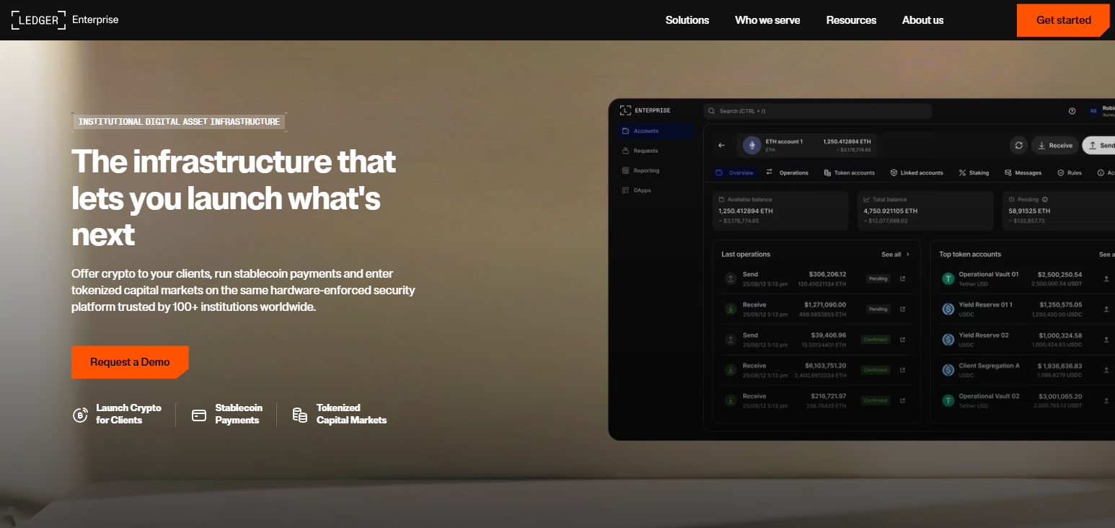
Task: Switch to the Token accounts tab
Action: [849, 173]
